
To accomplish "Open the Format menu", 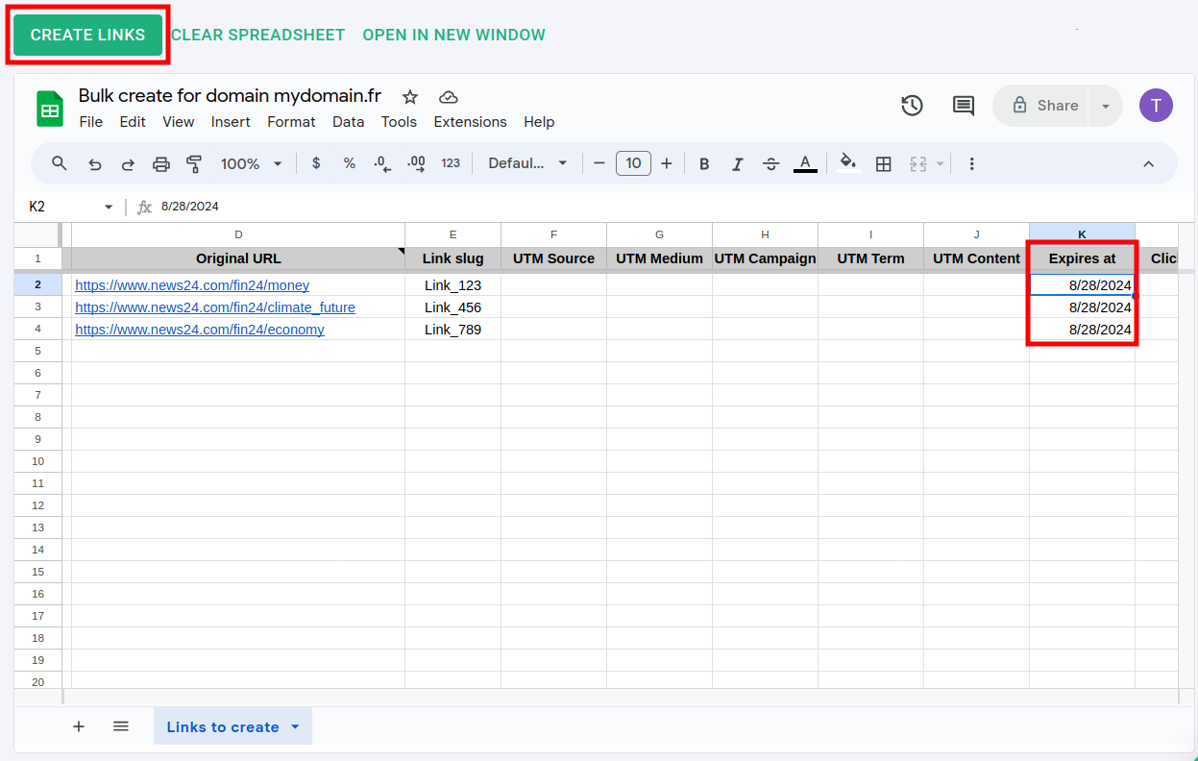I will (291, 122).
